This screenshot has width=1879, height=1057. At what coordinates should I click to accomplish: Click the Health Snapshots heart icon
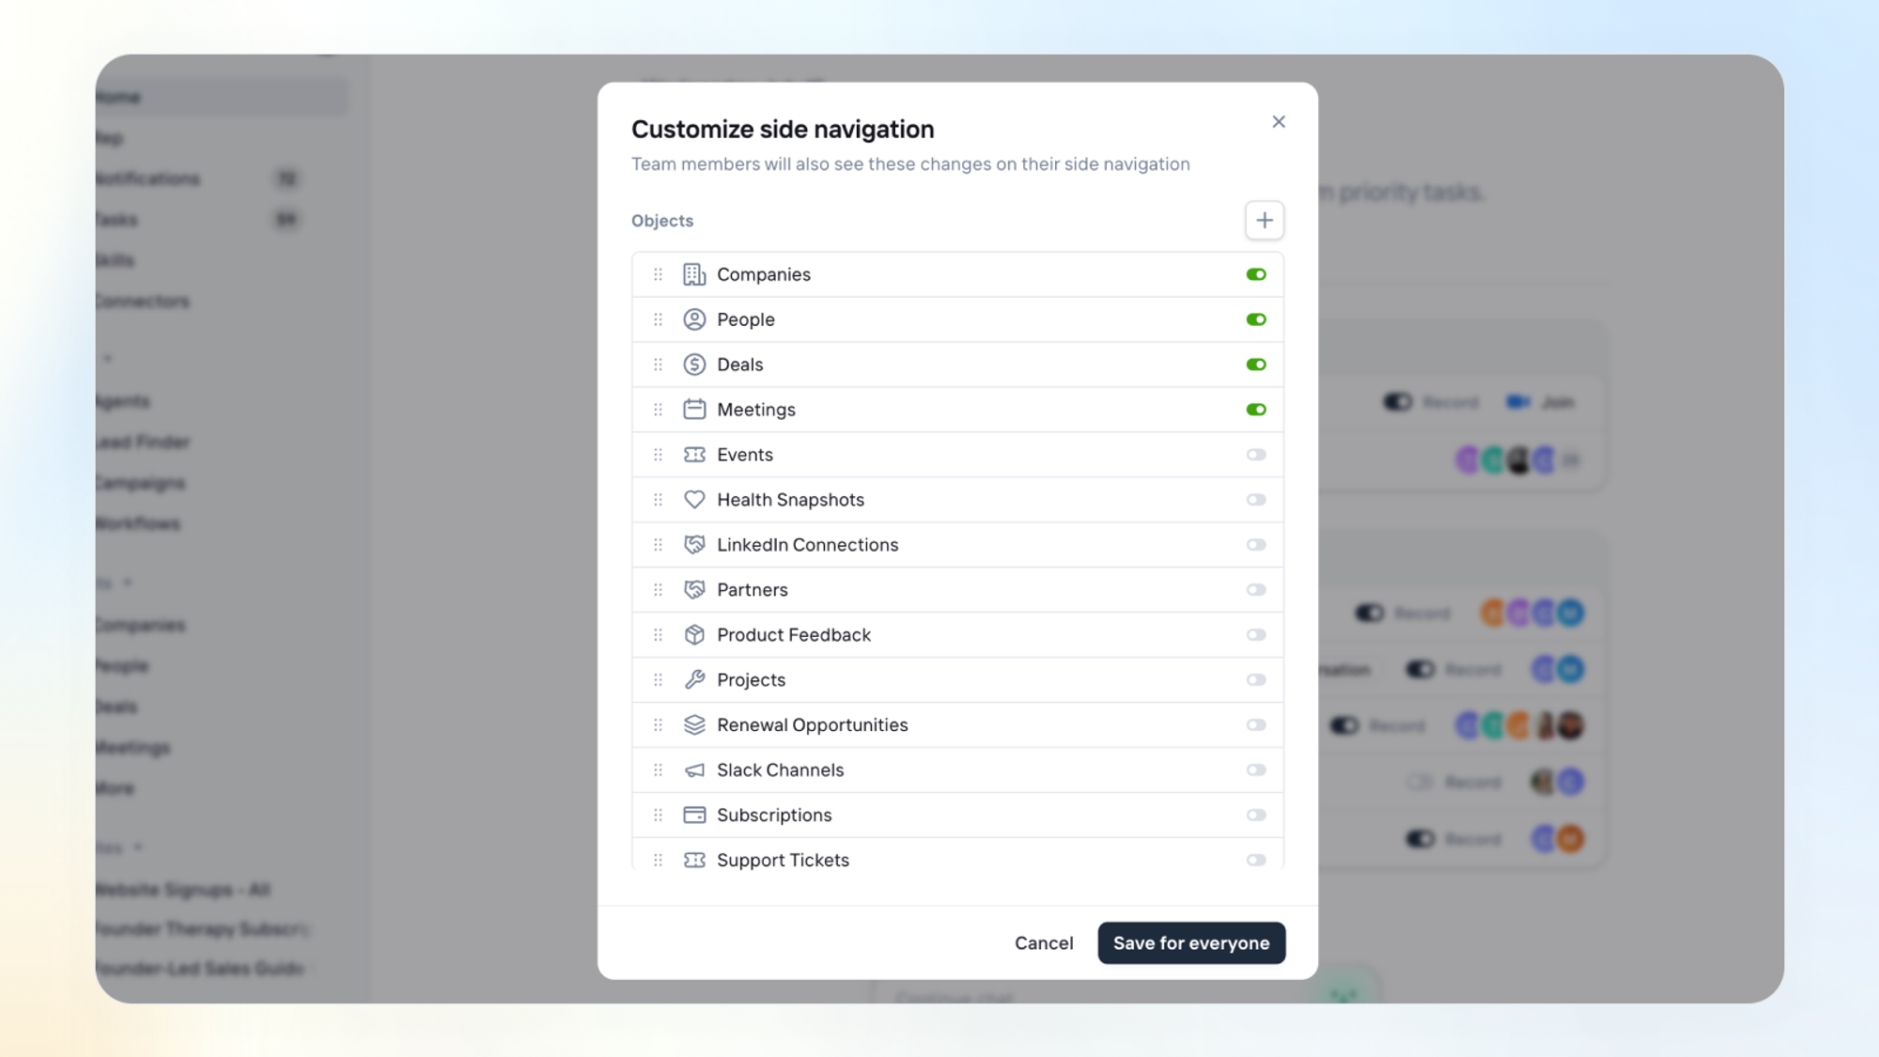[694, 500]
